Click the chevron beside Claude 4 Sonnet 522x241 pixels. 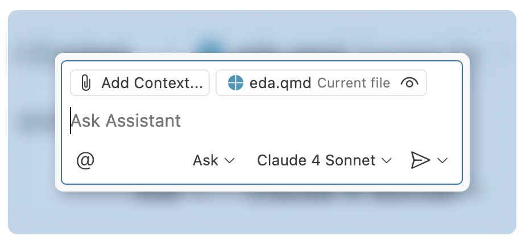coord(386,161)
